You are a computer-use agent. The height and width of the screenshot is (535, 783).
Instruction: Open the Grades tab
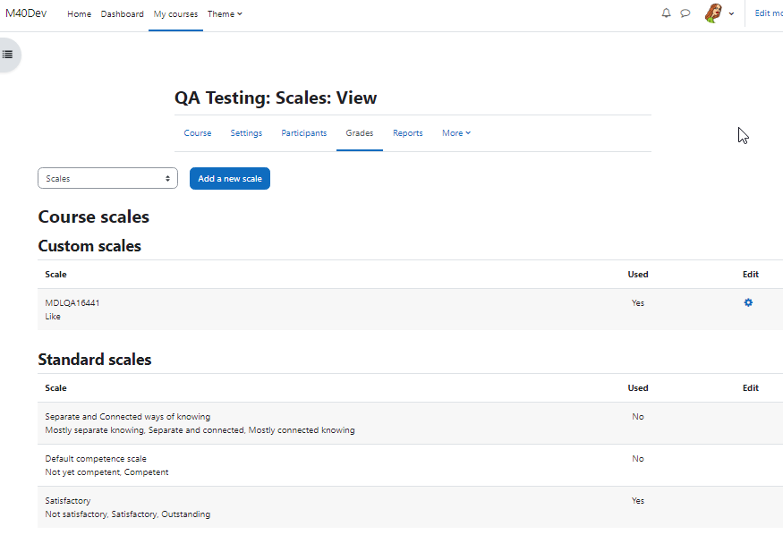[360, 133]
